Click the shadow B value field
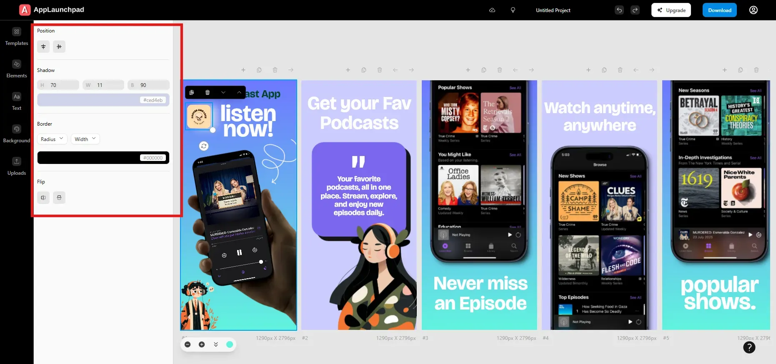776x364 pixels. [x=148, y=85]
